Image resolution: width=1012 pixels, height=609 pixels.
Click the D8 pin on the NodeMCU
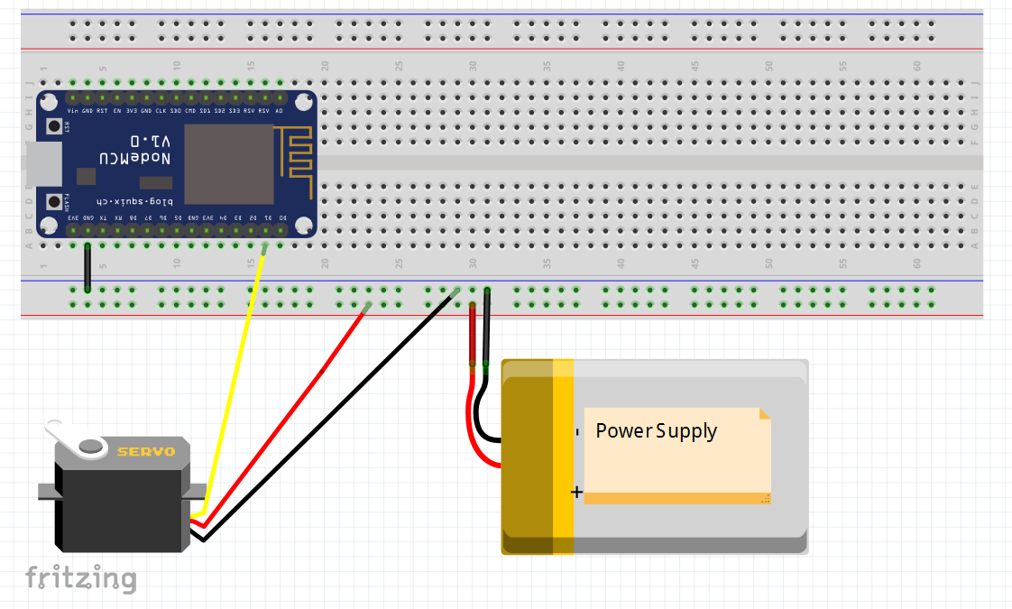pyautogui.click(x=132, y=230)
